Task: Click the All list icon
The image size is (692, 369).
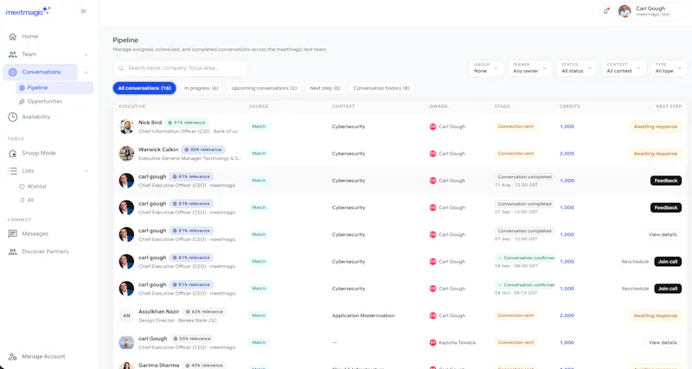Action: tap(22, 200)
